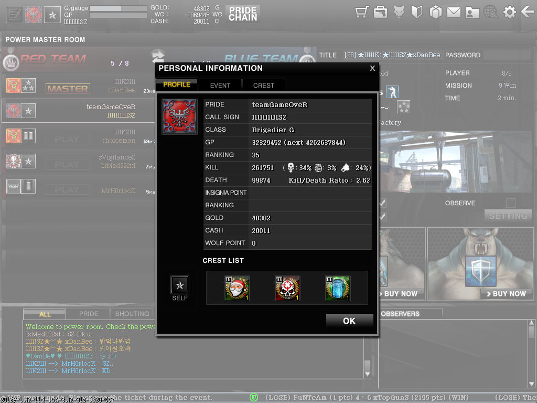The image size is (537, 403).
Task: Open the shop cart icon
Action: pyautogui.click(x=361, y=12)
